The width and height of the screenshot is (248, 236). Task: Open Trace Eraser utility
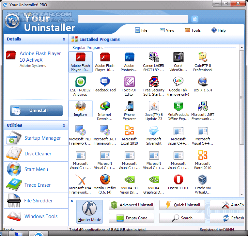(x=36, y=185)
